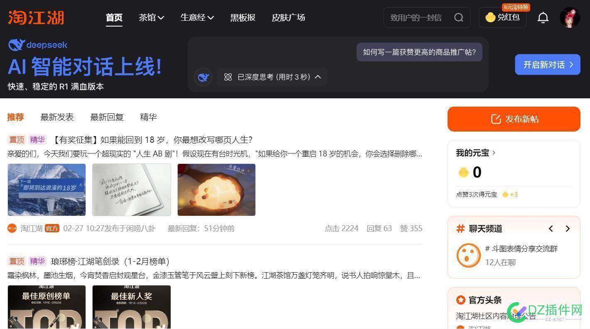Click the 12人在聊 text

point(500,262)
